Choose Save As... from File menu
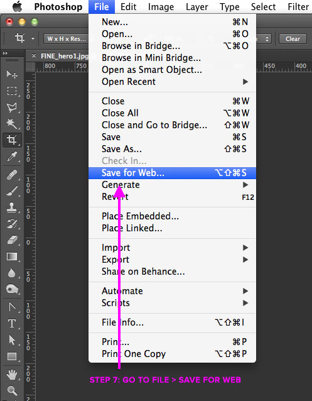312x401 pixels. click(x=172, y=149)
